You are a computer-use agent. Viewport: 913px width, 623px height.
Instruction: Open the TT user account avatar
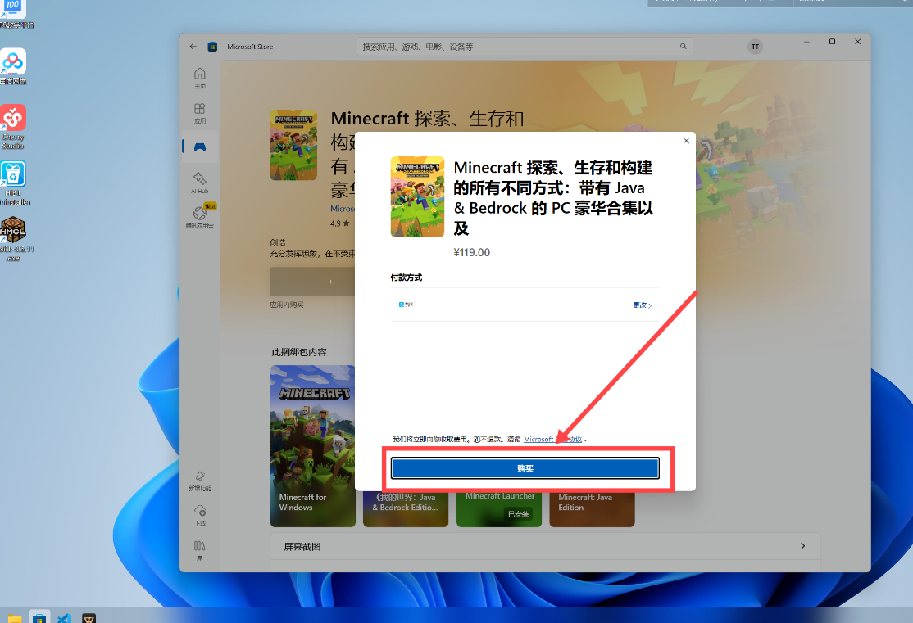pos(755,47)
